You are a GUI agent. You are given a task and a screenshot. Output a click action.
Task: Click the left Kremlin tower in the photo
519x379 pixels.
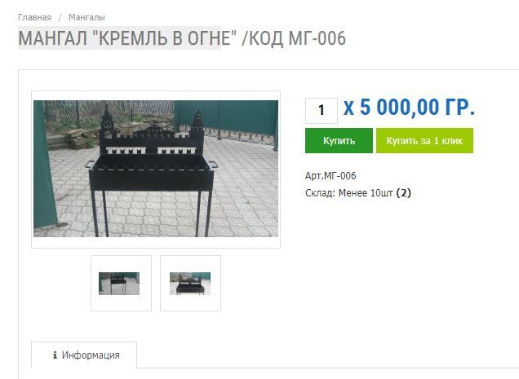107,124
